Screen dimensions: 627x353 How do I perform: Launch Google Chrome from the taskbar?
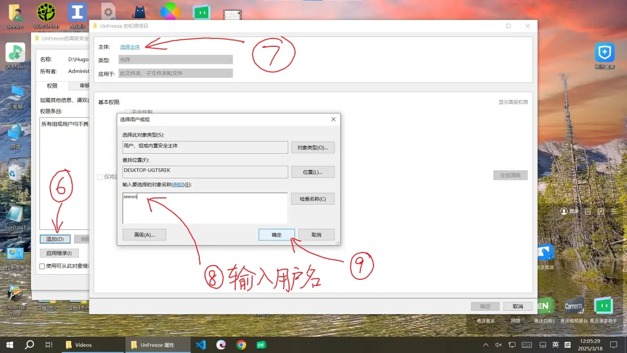coord(241,345)
